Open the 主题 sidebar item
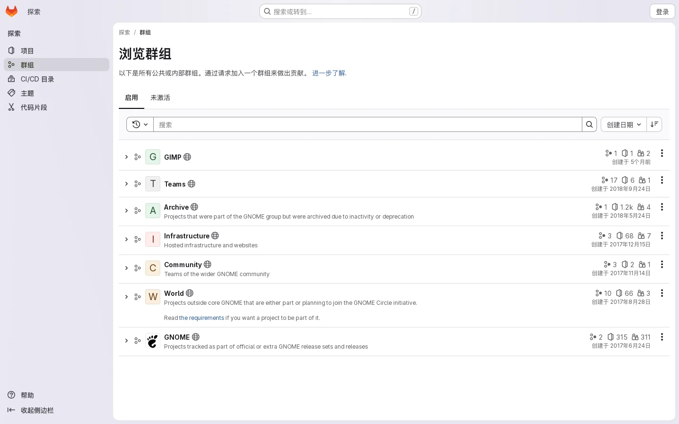 (x=57, y=93)
